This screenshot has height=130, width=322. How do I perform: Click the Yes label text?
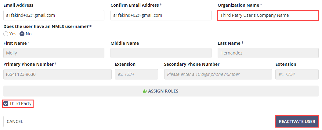pyautogui.click(x=13, y=34)
